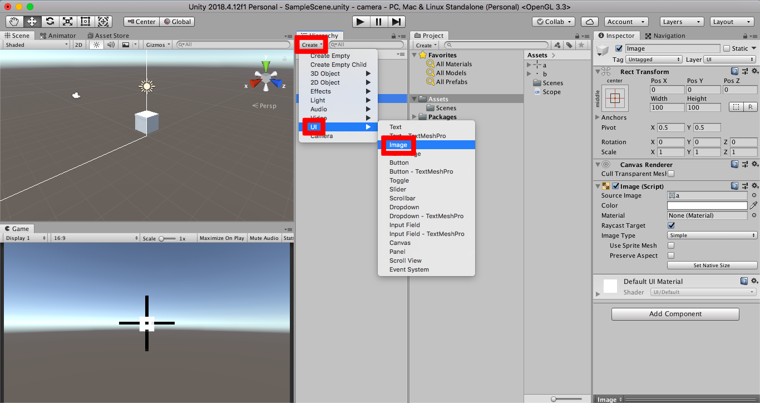Toggle Image (Script) component enabled checkbox
Image resolution: width=760 pixels, height=403 pixels.
(x=616, y=186)
